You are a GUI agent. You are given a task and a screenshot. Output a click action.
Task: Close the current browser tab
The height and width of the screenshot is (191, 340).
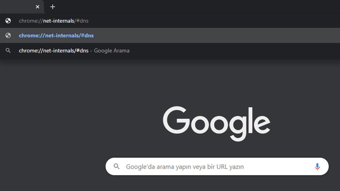(x=37, y=7)
